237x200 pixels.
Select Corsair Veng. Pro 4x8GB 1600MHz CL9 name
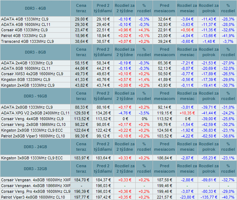pyautogui.click(x=36, y=191)
